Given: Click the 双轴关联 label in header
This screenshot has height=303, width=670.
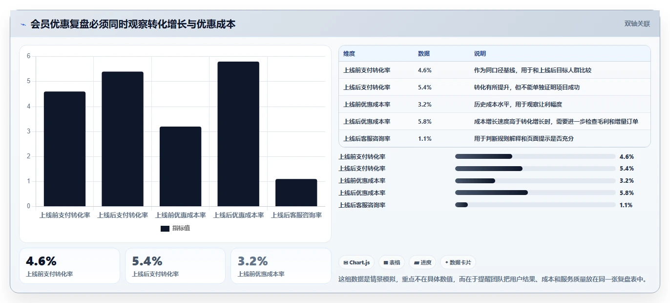Looking at the screenshot, I should tap(637, 23).
